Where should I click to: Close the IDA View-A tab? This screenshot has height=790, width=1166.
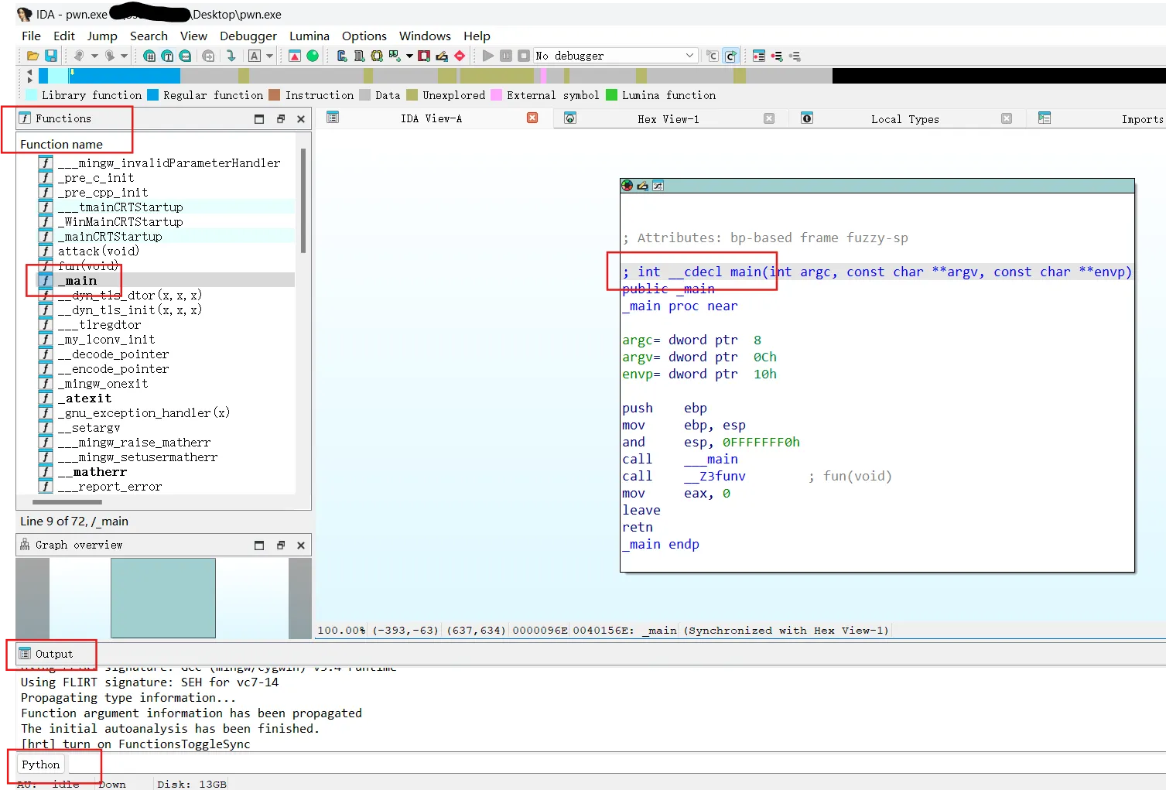tap(532, 118)
